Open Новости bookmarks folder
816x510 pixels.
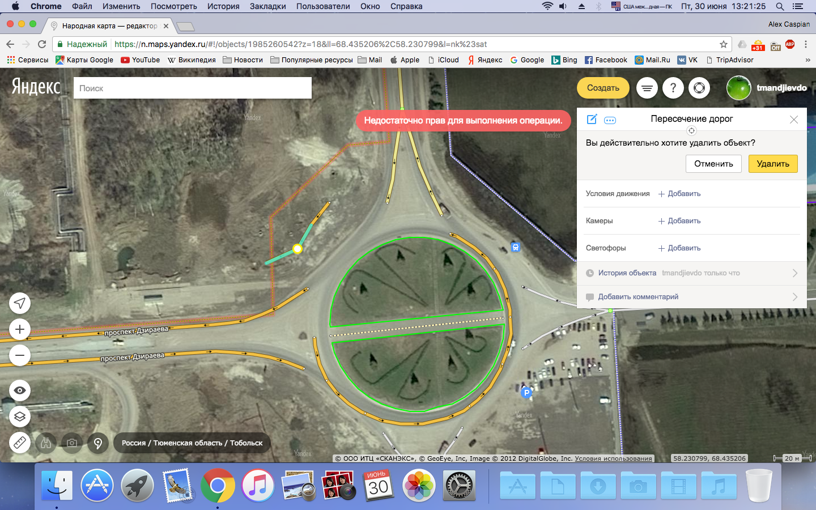pos(243,60)
